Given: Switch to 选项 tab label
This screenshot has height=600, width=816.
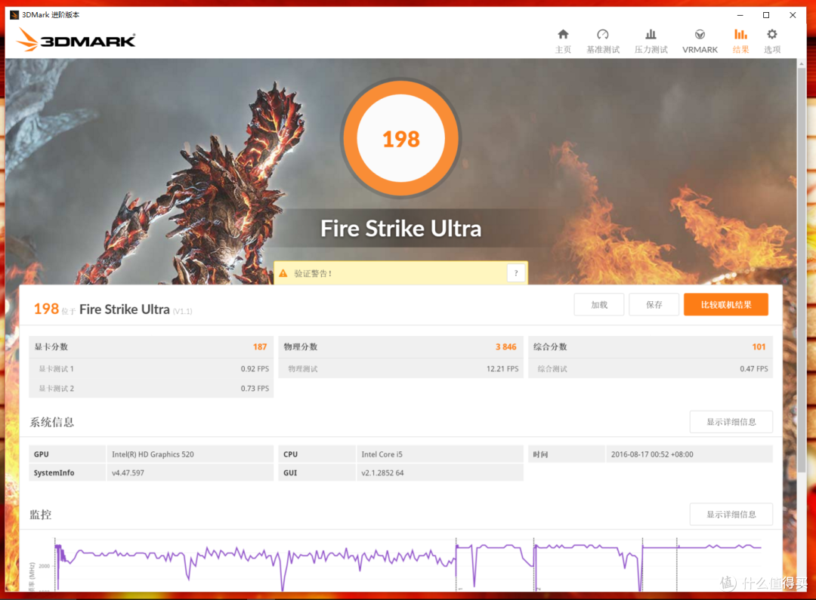Looking at the screenshot, I should 771,49.
